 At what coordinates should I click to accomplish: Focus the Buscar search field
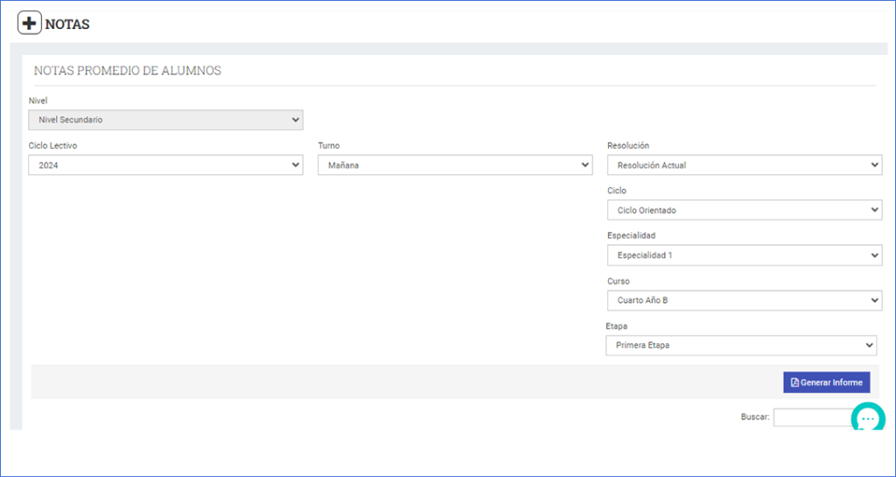[x=813, y=417]
